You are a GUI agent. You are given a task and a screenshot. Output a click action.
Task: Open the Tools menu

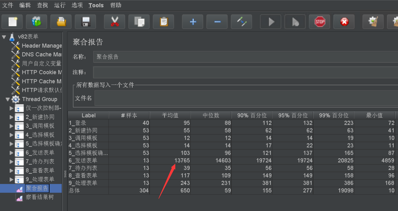click(x=96, y=5)
